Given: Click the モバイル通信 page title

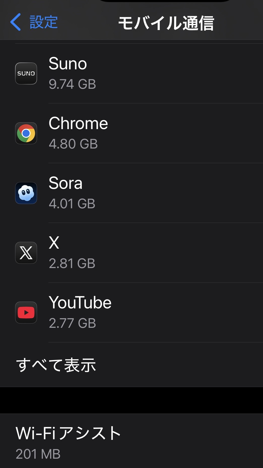Looking at the screenshot, I should [166, 23].
